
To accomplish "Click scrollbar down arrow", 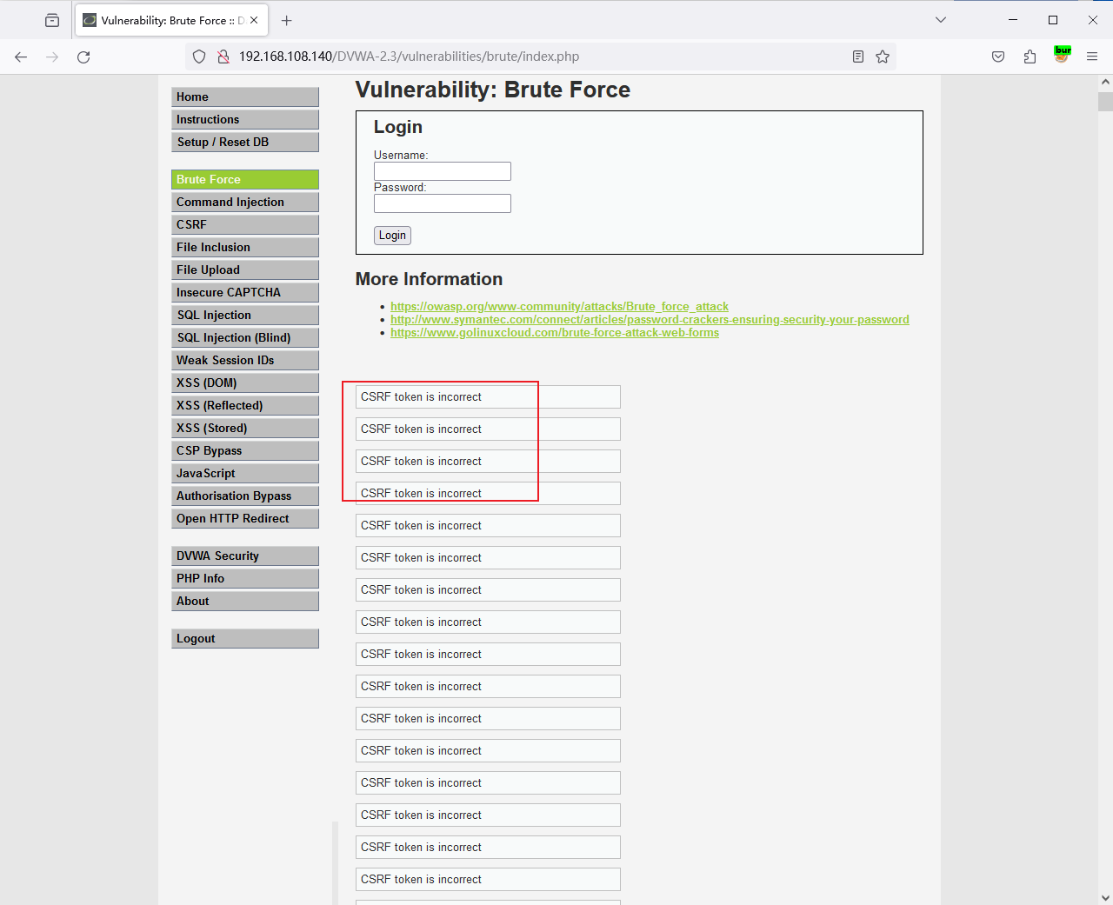I will coord(1105,898).
